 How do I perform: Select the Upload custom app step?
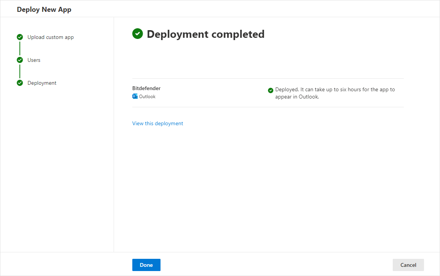[x=50, y=37]
